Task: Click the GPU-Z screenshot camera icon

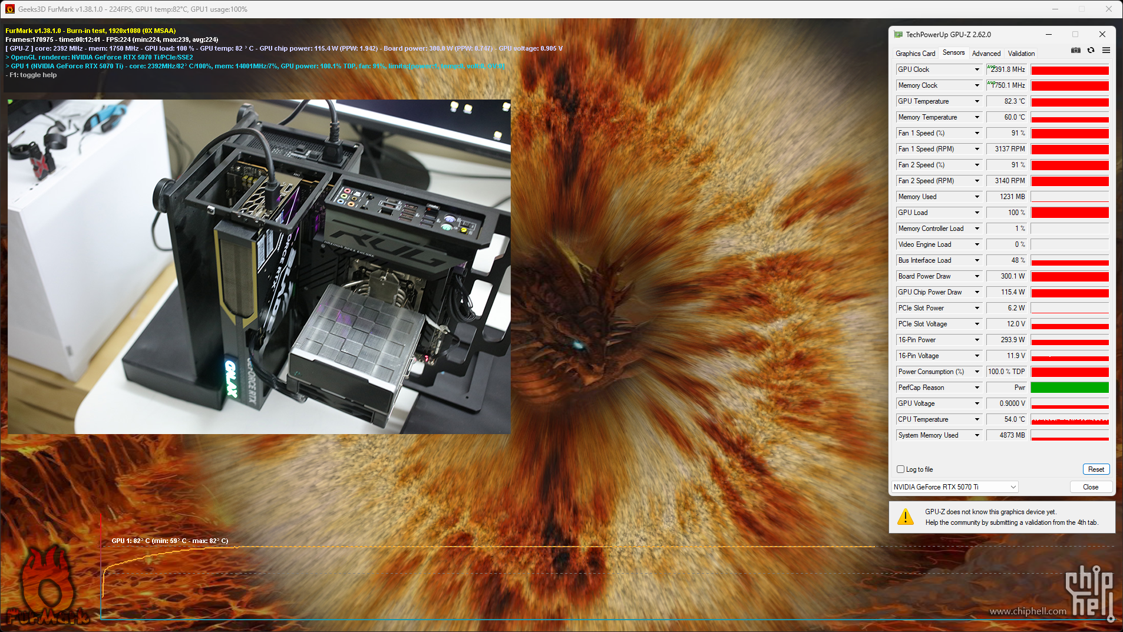Action: pos(1076,51)
